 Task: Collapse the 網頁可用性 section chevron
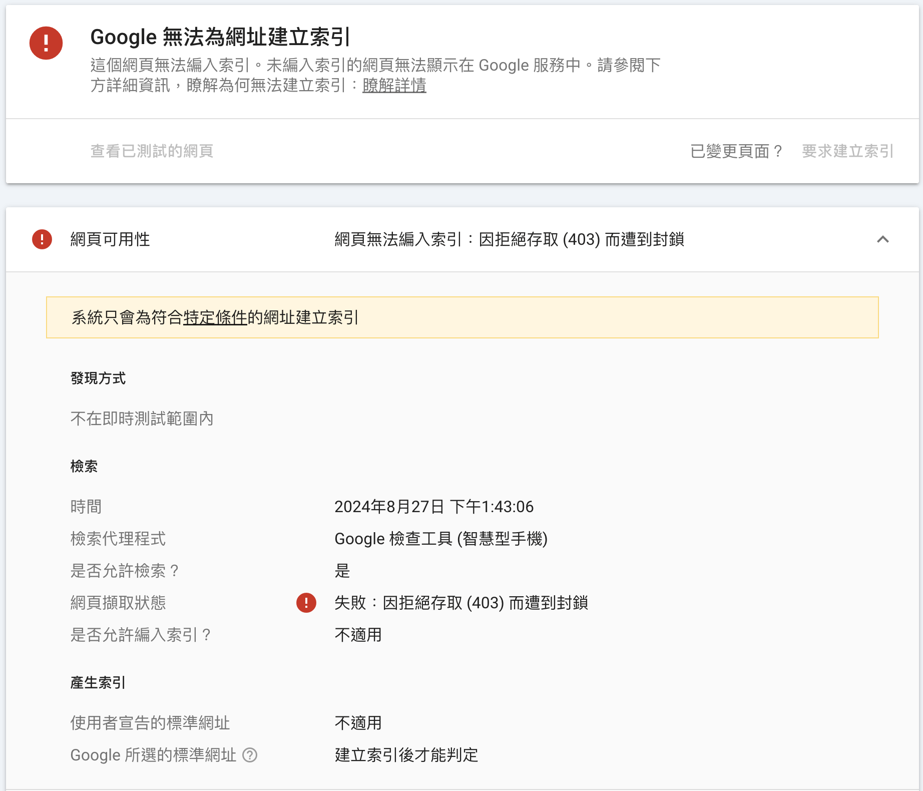(883, 239)
